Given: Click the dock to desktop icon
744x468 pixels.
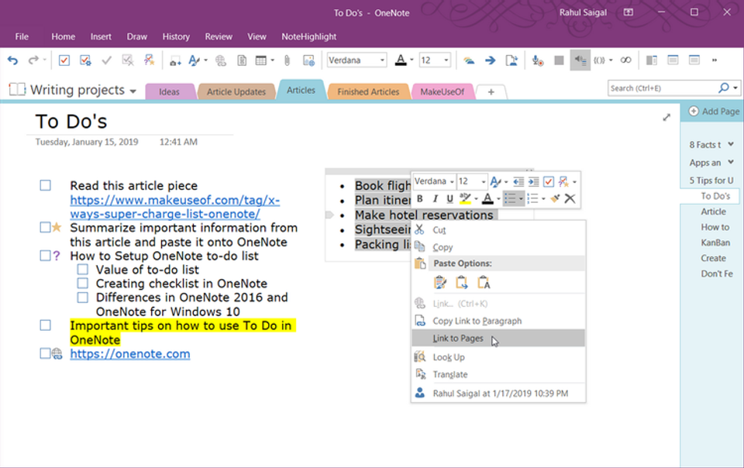Looking at the screenshot, I should (652, 60).
